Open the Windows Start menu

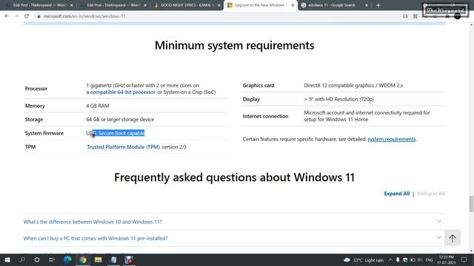pos(7,259)
